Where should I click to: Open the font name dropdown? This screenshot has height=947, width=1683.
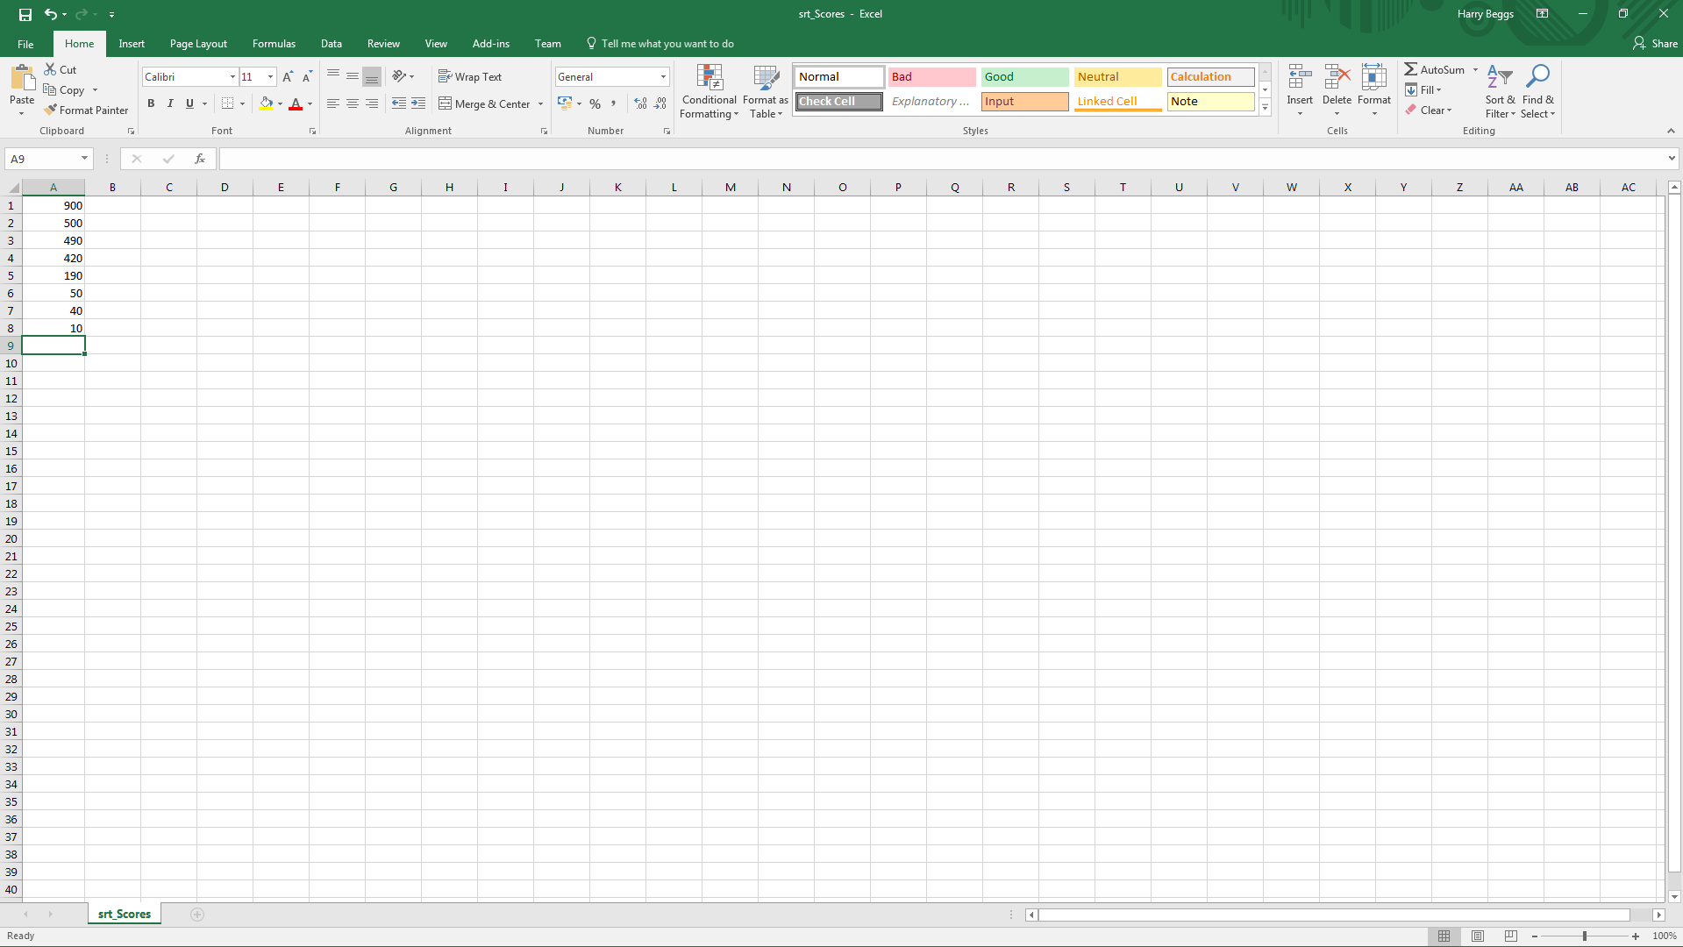(232, 77)
